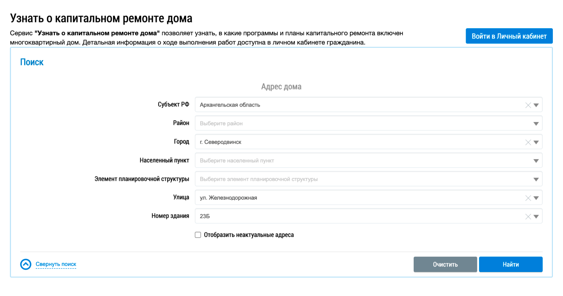This screenshot has height=296, width=563.
Task: Click the Субъект РФ label
Action: [x=173, y=104]
